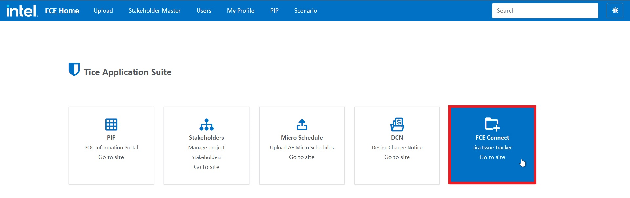
Task: Click the FCE Connect folder-plus icon
Action: [492, 124]
